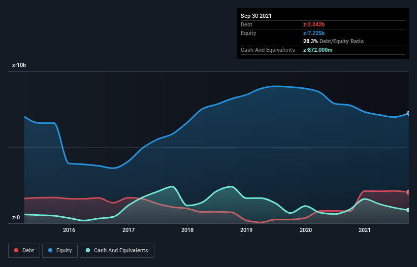
Task: Click the zł872.000m cash value
Action: 318,50
